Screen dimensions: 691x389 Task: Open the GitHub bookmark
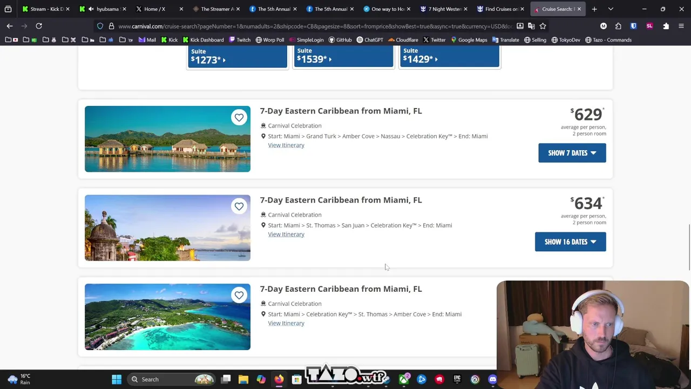(x=340, y=40)
